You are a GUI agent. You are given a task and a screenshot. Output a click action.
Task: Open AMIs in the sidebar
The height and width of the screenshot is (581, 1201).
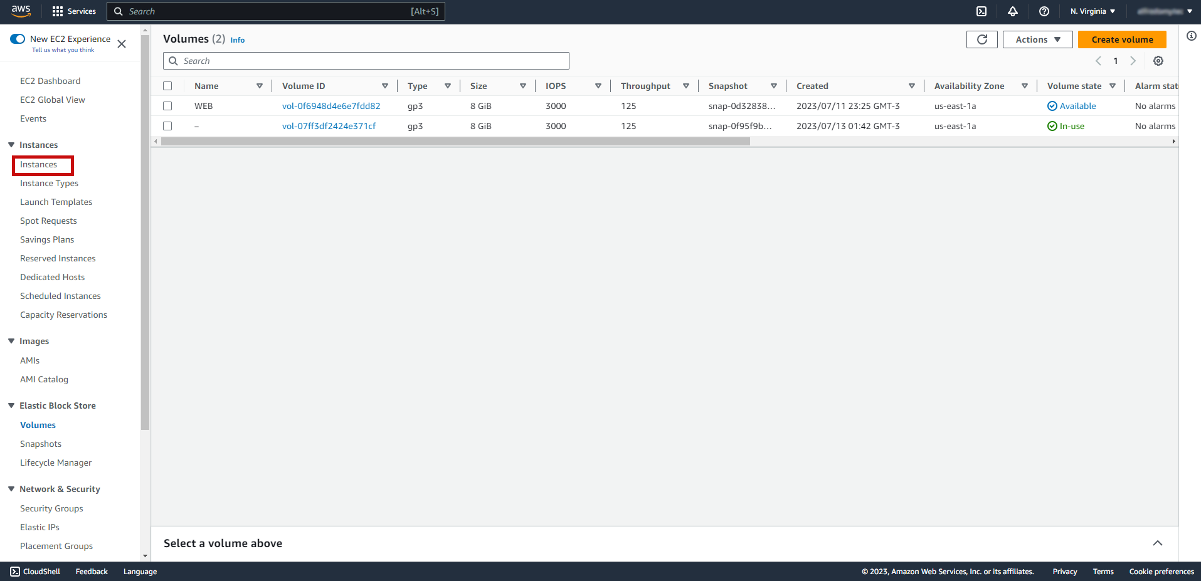click(29, 360)
